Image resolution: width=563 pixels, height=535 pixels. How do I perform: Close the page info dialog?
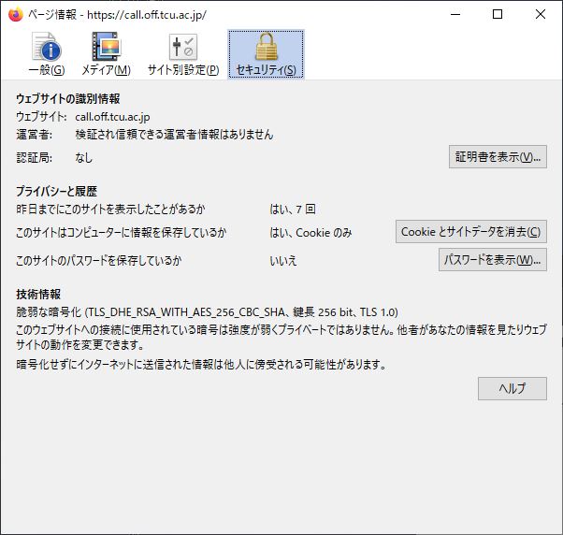click(x=540, y=14)
